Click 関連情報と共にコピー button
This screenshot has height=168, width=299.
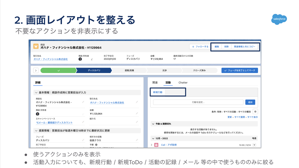pos(245,47)
